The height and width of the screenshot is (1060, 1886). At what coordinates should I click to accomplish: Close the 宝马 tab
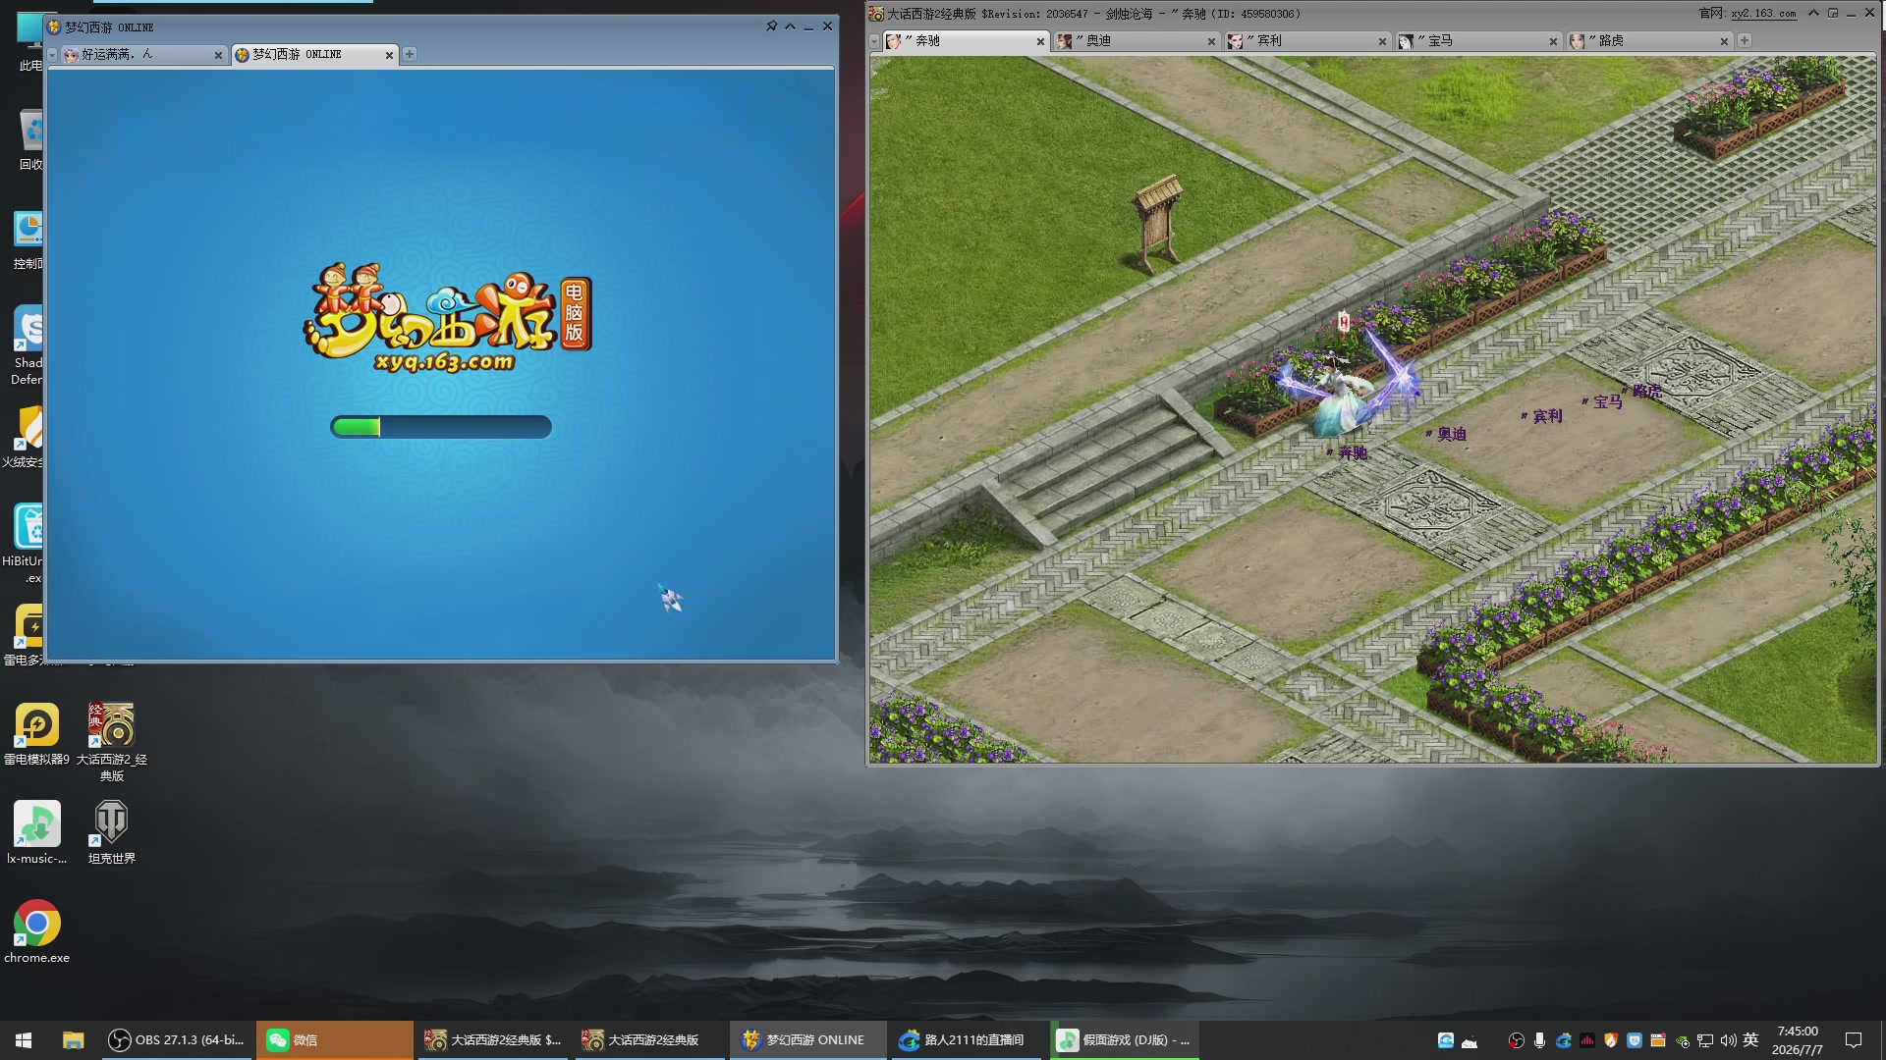coord(1553,41)
